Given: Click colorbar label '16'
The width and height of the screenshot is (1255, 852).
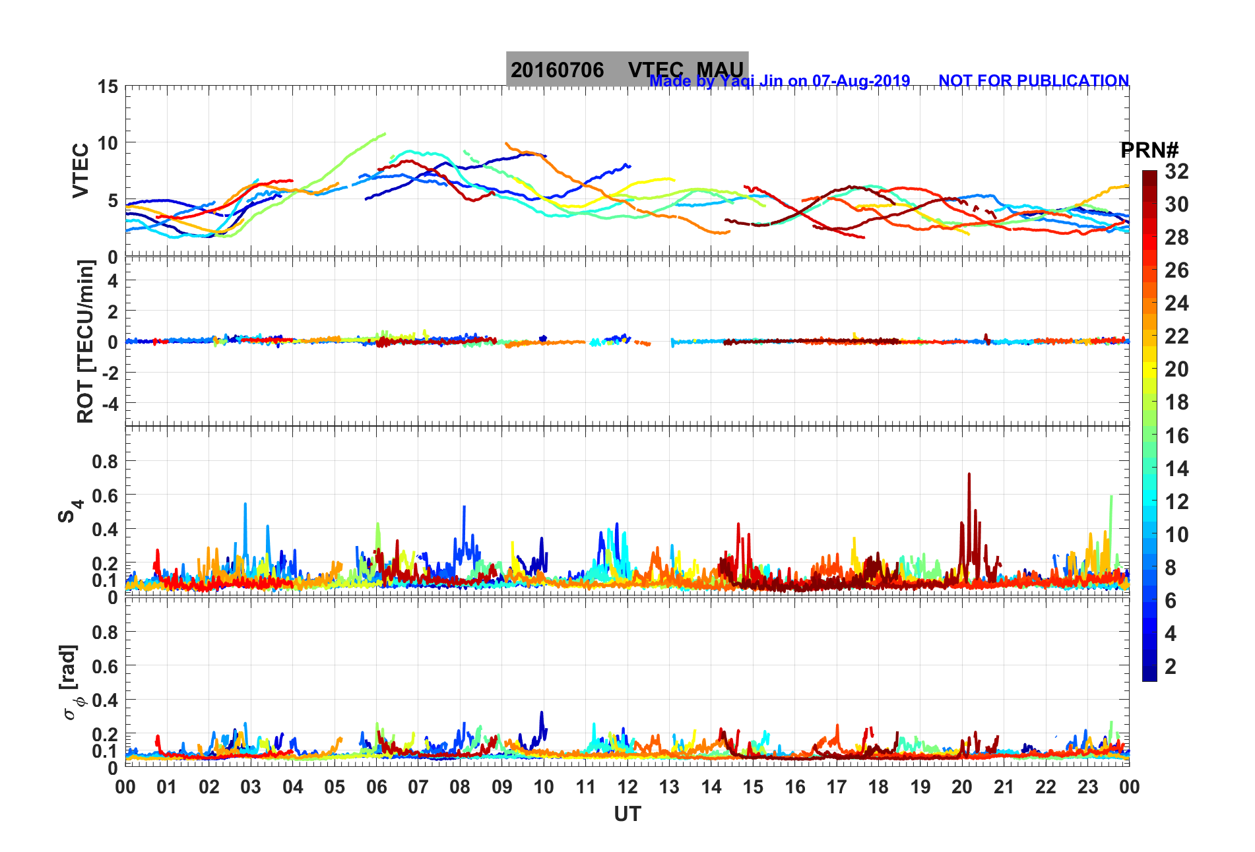Looking at the screenshot, I should [x=1176, y=436].
